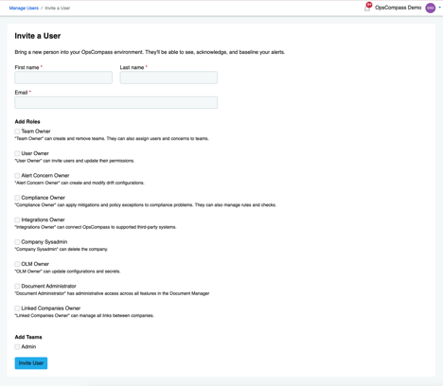
Task: Enable the Team Owner role checkbox
Action: 17,132
